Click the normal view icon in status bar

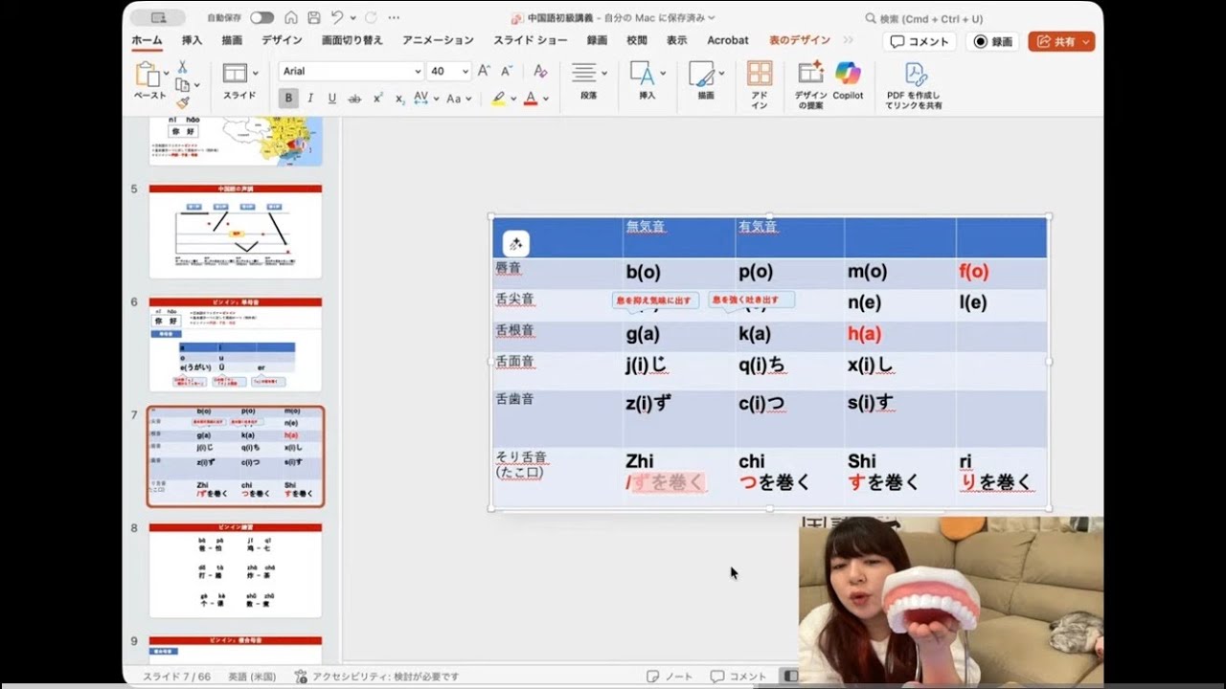click(790, 676)
